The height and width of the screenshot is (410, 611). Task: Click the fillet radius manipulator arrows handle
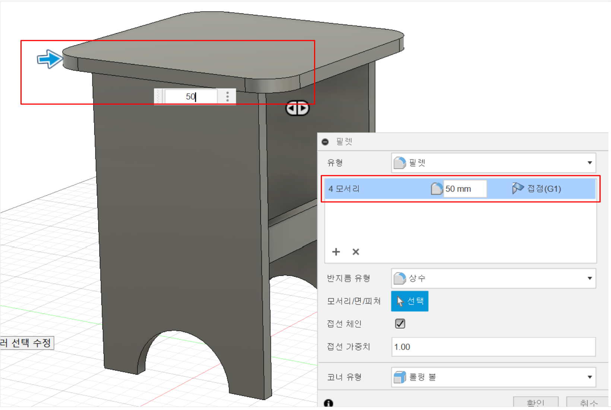297,108
